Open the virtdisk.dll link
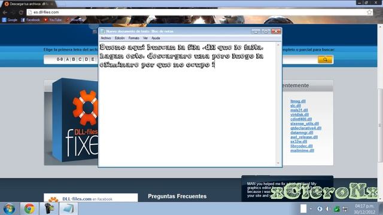Screen dimensions: 383x215 pyautogui.click(x=299, y=115)
